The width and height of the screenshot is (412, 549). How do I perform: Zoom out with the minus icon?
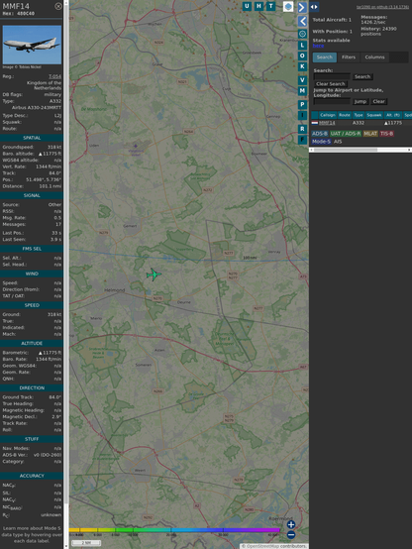pyautogui.click(x=291, y=535)
